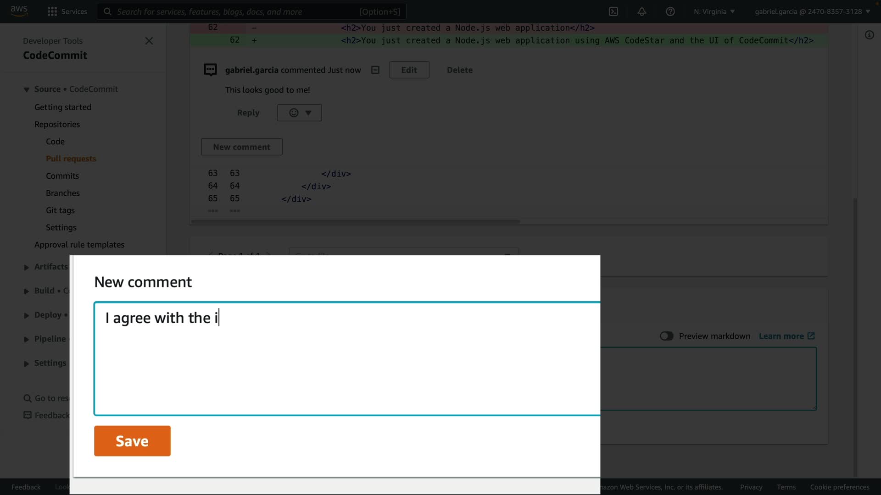Open Pull requests in the sidebar

coord(71,159)
